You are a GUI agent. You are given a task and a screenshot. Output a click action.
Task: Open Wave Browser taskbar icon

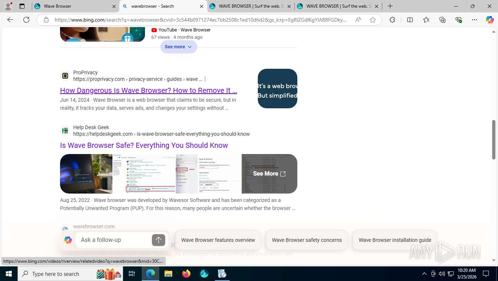click(204, 274)
